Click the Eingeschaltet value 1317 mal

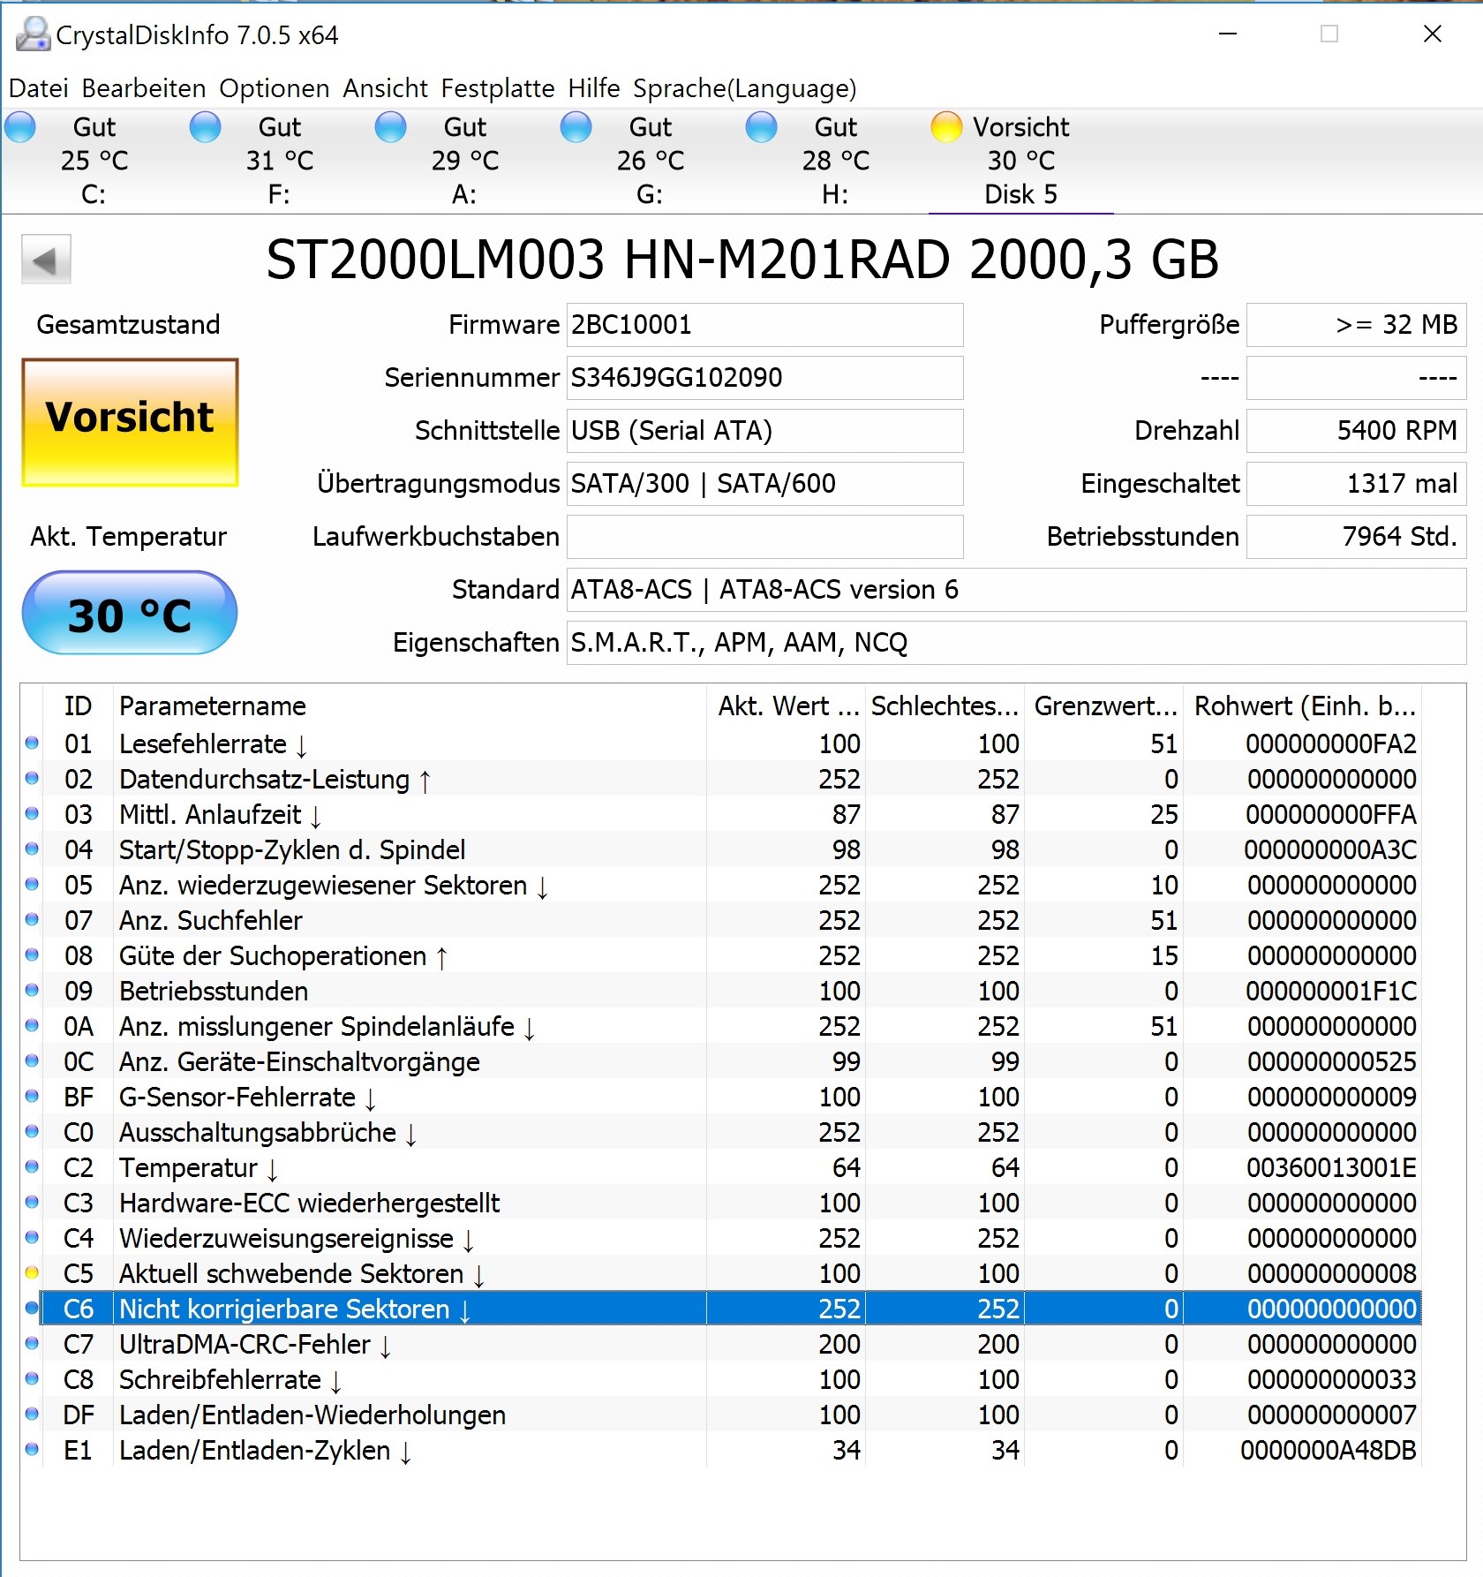click(x=1356, y=484)
